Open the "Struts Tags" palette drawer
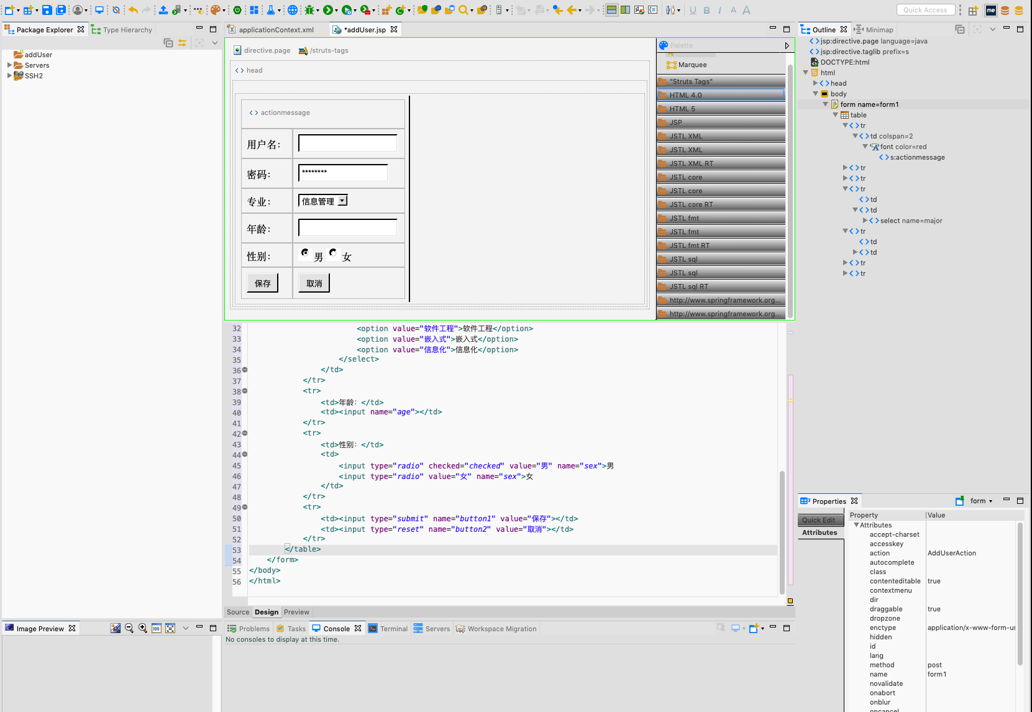 click(x=721, y=81)
